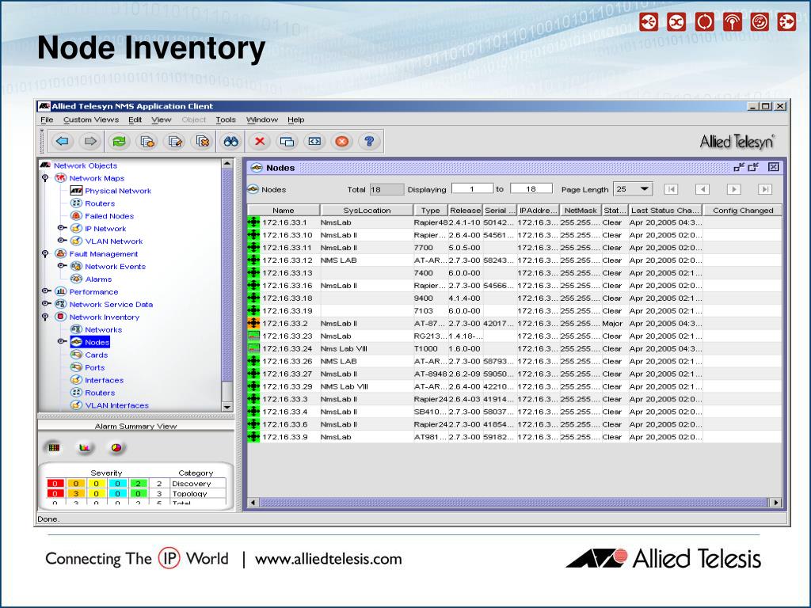The height and width of the screenshot is (608, 811).
Task: Close the Nodes panel with its X icon
Action: (773, 167)
